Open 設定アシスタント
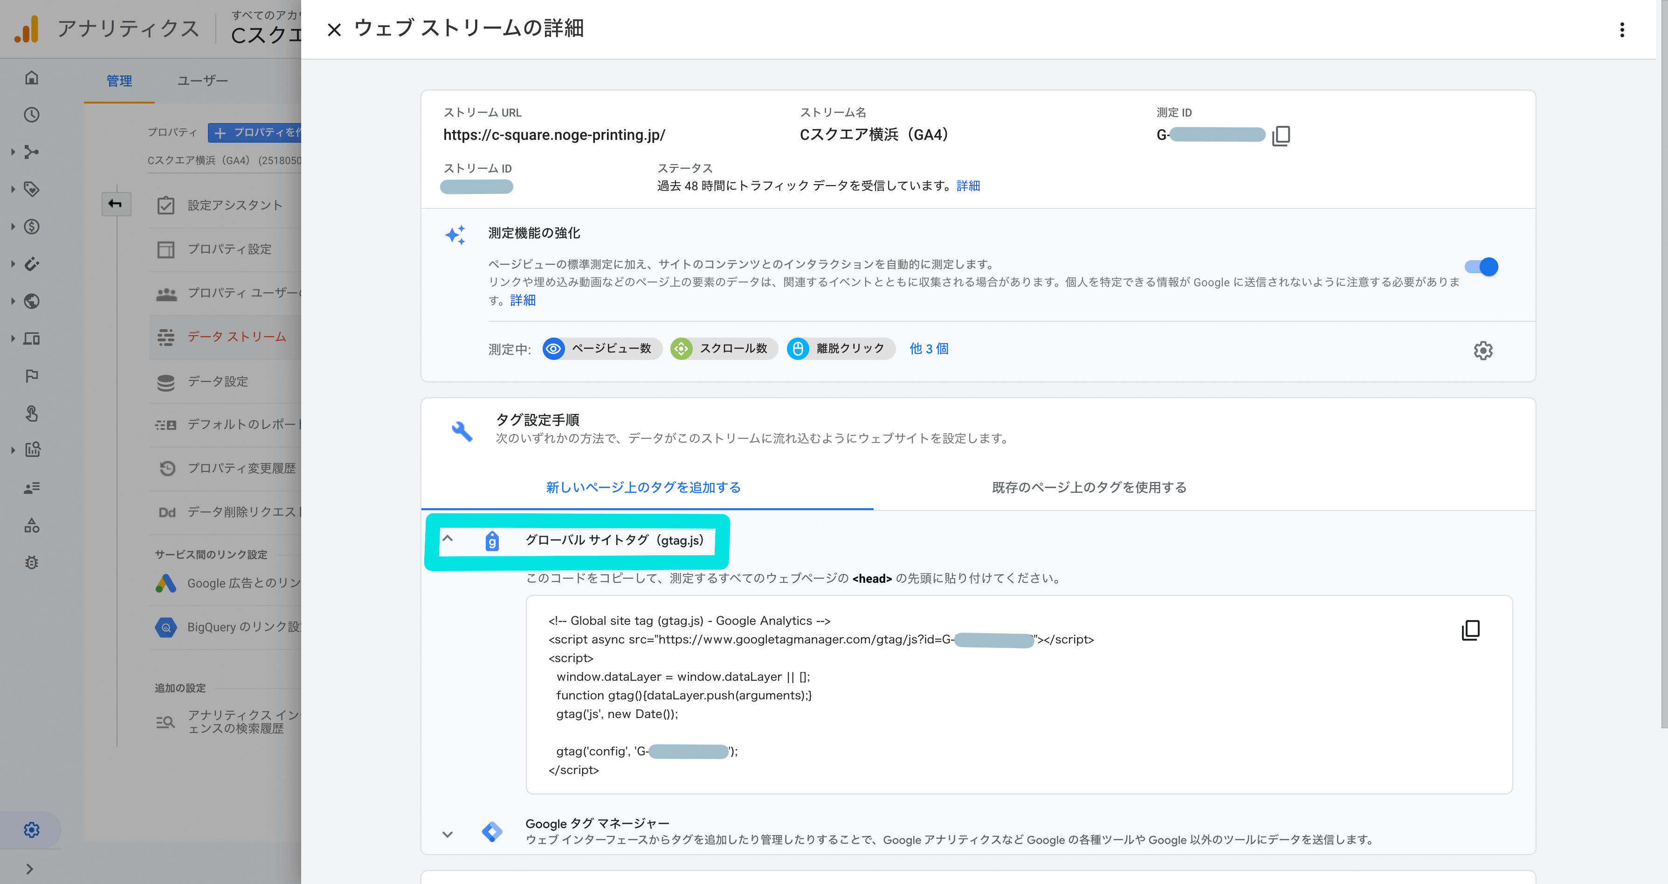Image resolution: width=1668 pixels, height=884 pixels. [225, 205]
